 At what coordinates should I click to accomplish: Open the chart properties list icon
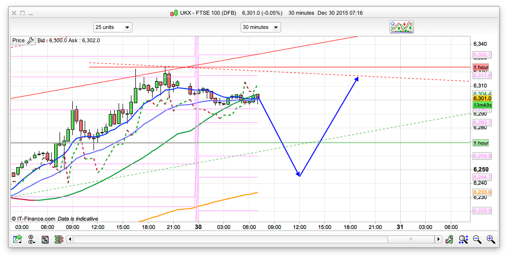pyautogui.click(x=45, y=239)
